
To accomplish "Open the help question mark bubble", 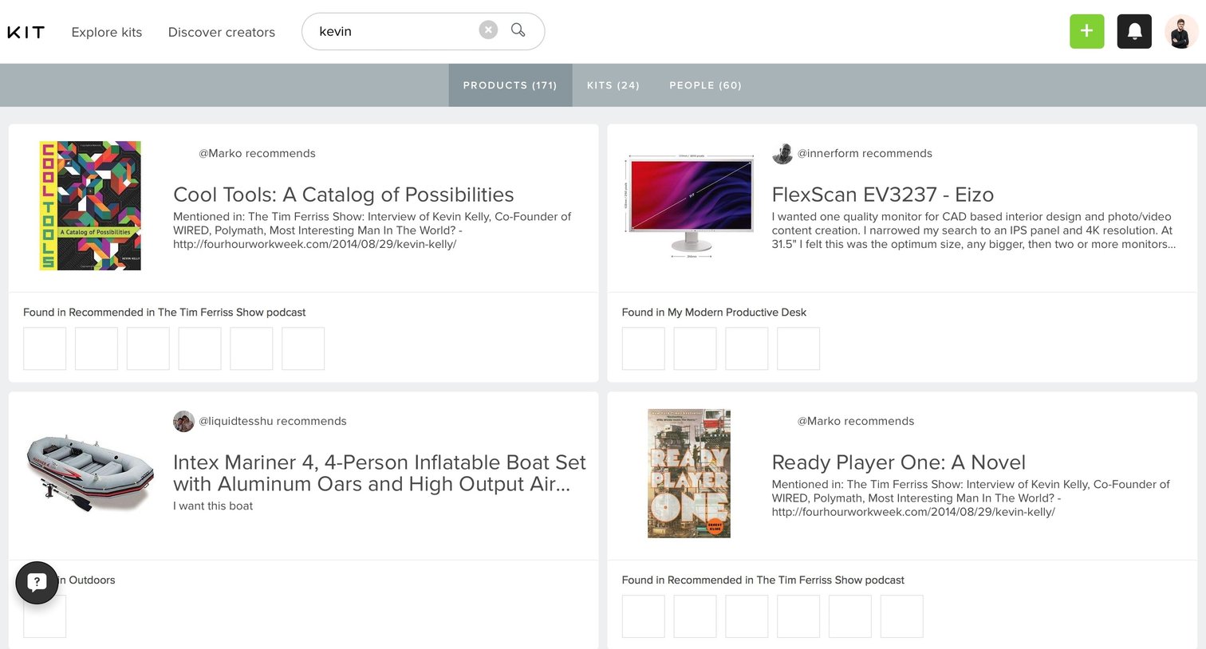I will pos(37,583).
